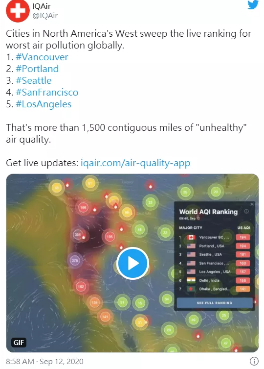The height and width of the screenshot is (369, 264).
Task: Follow the iqair.com/air-quality-app link
Action: click(x=135, y=163)
